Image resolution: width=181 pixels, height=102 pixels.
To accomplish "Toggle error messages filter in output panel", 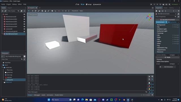I will pos(151,86).
